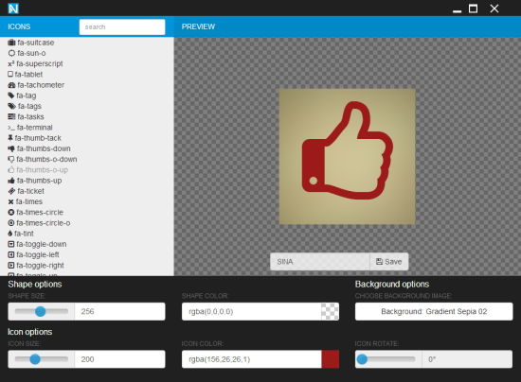Select the fa-tachometer icon
The image size is (521, 382).
[x=36, y=85]
